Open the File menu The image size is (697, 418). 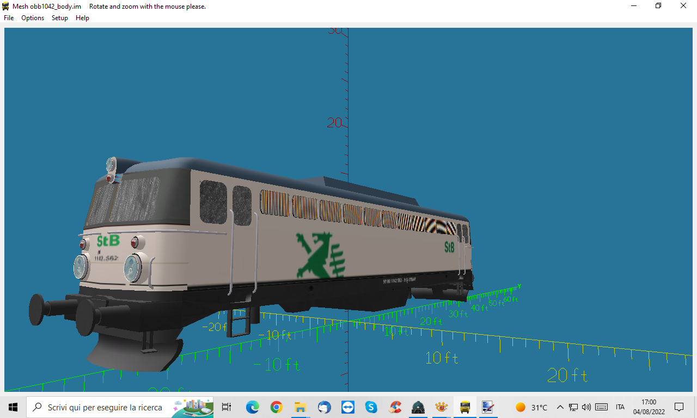(9, 18)
